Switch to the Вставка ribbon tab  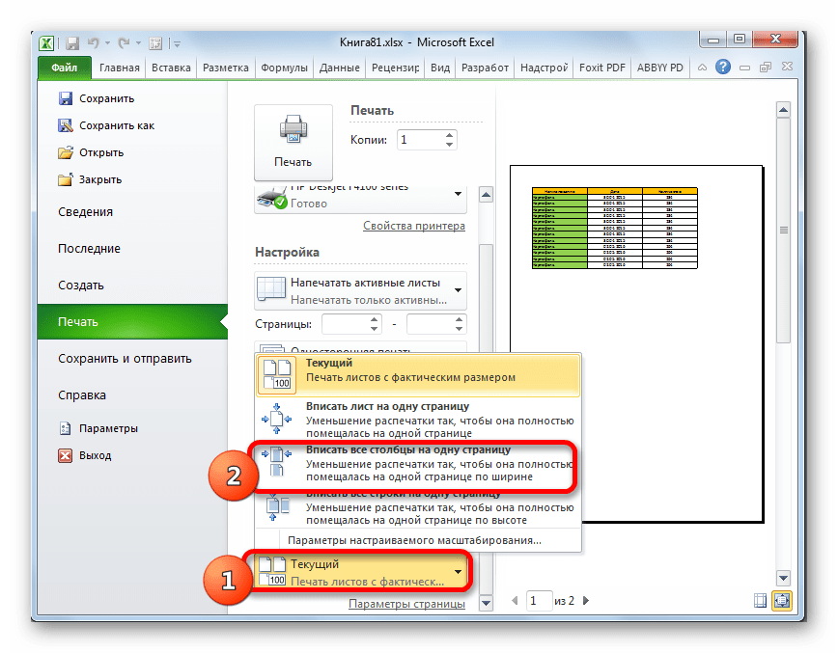click(x=171, y=68)
